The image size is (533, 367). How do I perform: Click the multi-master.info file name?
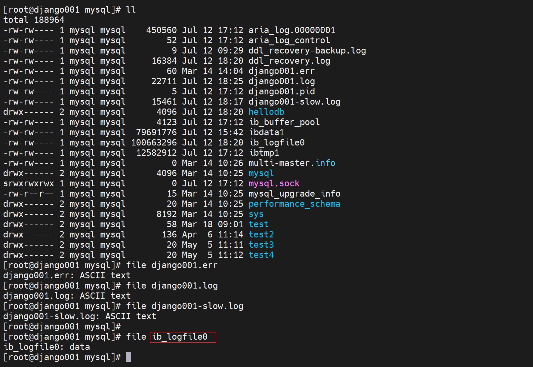tap(291, 163)
